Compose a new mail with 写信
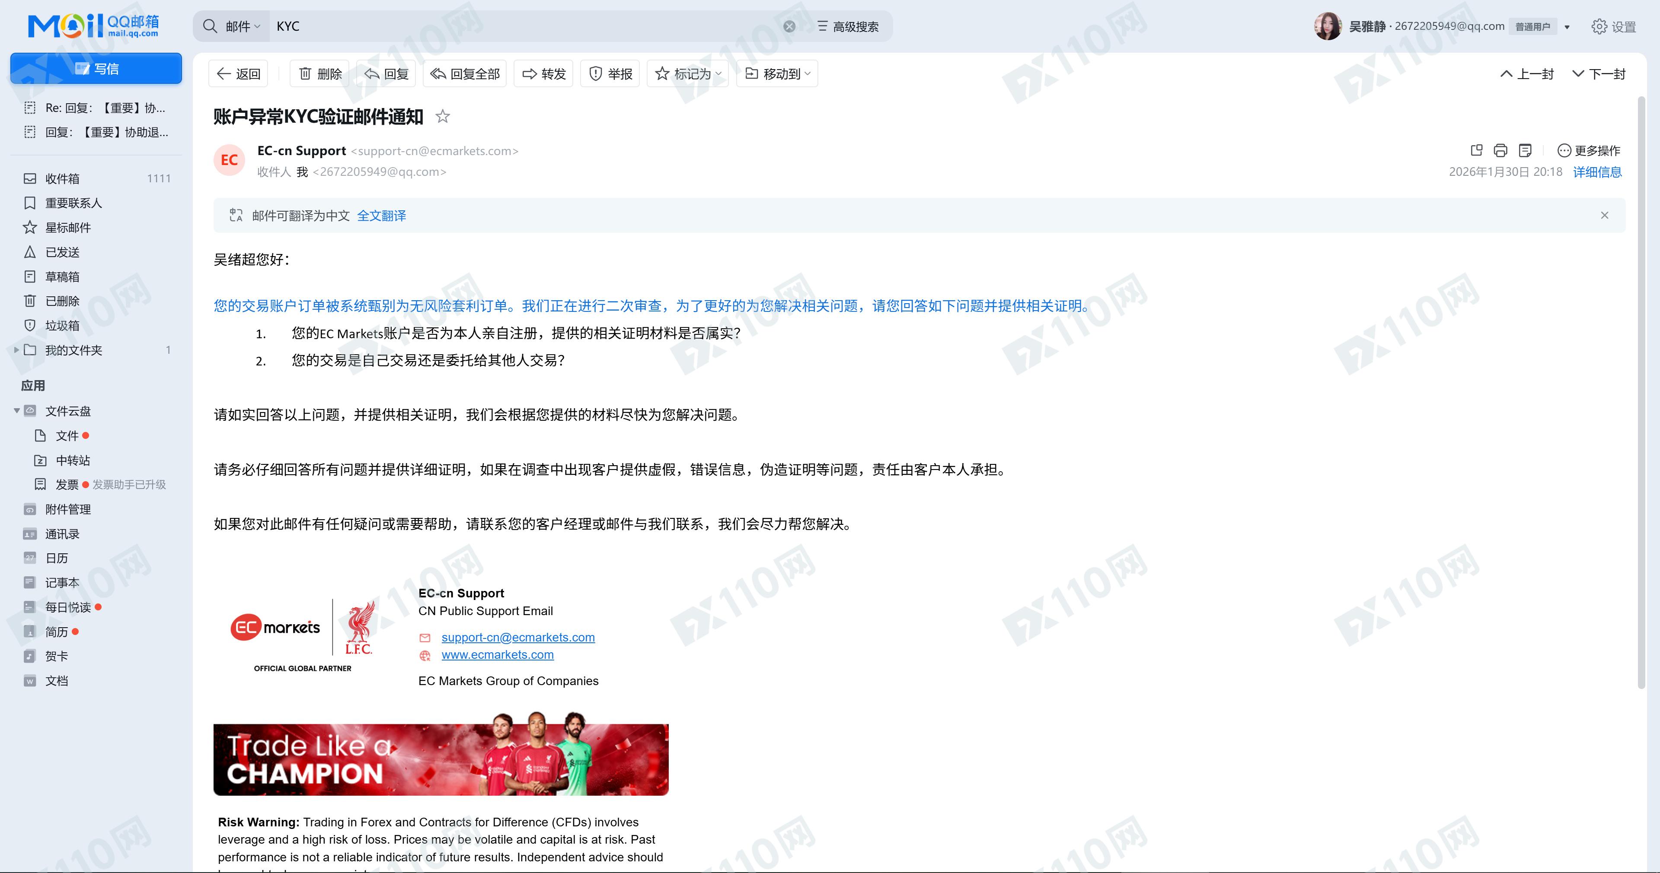The image size is (1660, 873). pyautogui.click(x=96, y=68)
